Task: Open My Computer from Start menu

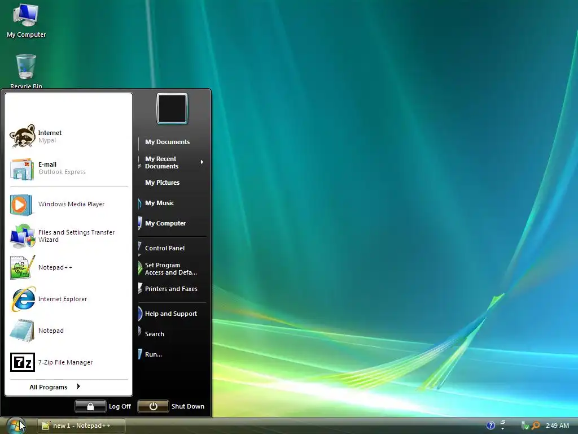Action: 172,223
